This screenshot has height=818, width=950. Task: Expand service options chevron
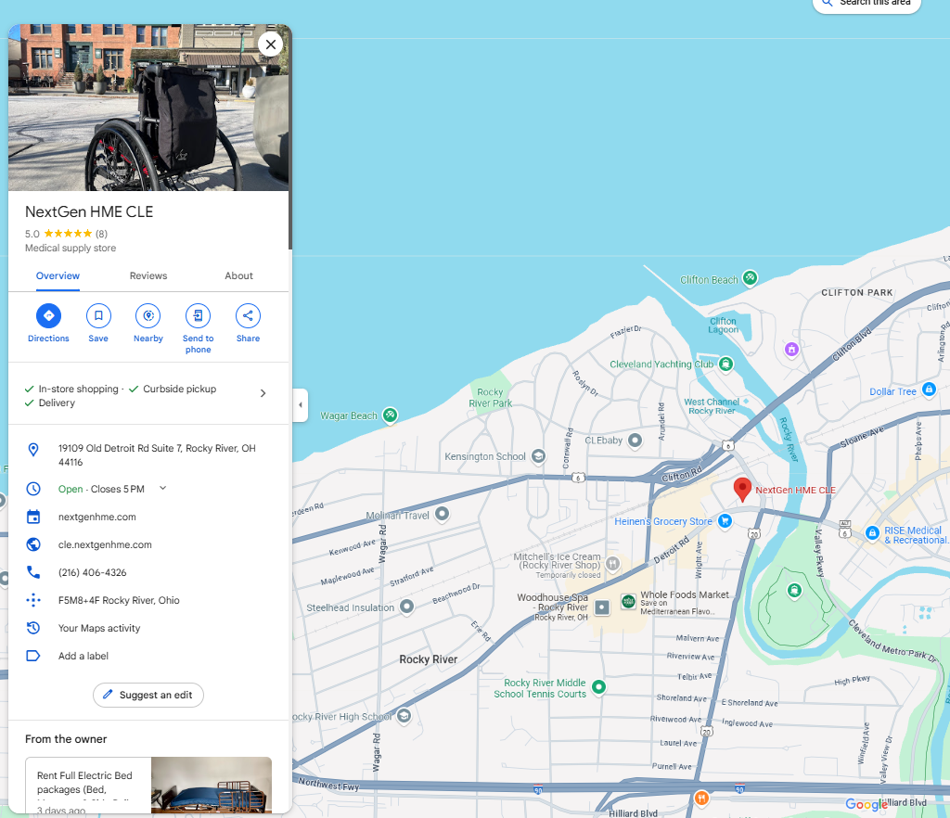(x=263, y=393)
